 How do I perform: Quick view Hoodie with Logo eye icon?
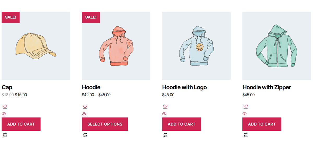click(x=164, y=114)
